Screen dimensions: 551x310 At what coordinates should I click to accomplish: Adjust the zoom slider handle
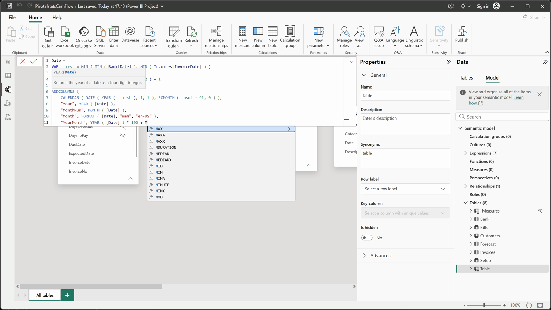coord(484,305)
